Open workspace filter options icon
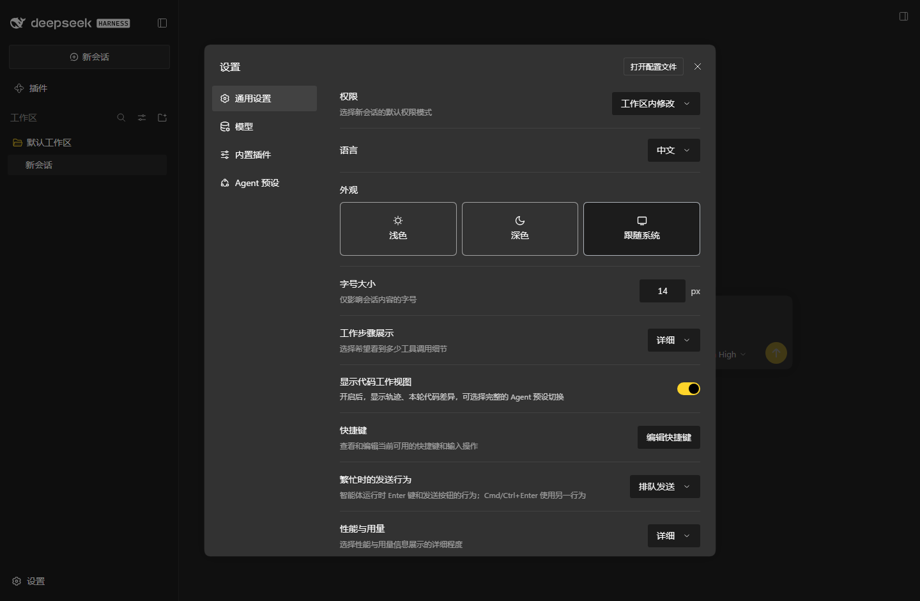The height and width of the screenshot is (601, 920). click(x=142, y=118)
